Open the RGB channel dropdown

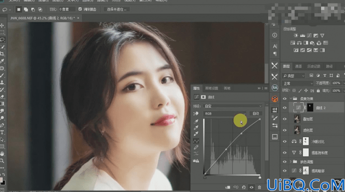[225, 114]
